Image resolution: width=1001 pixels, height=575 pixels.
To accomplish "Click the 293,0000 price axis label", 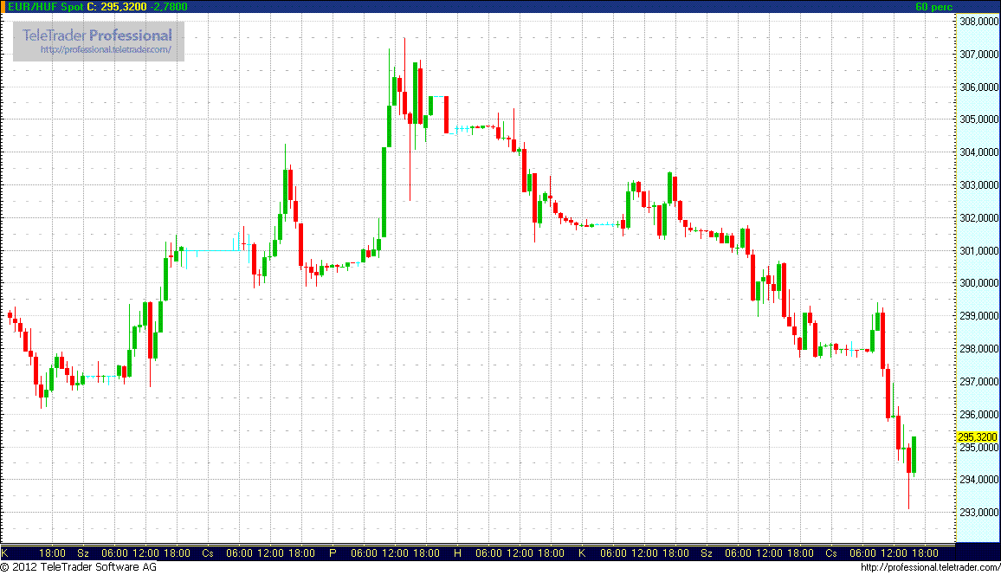I will coord(978,512).
